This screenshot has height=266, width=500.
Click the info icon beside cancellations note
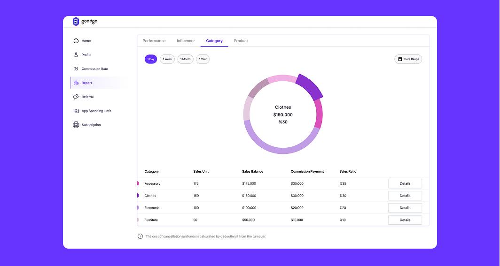pos(140,236)
